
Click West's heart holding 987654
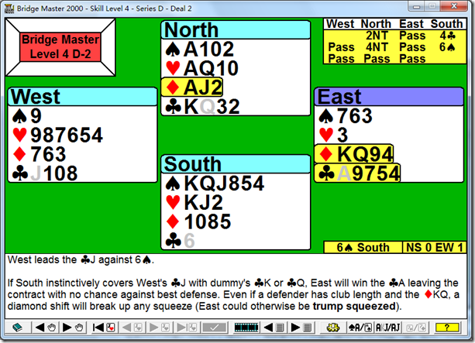pyautogui.click(x=57, y=135)
